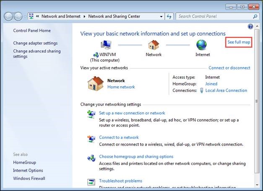Click the Access type Internet value

212,77
